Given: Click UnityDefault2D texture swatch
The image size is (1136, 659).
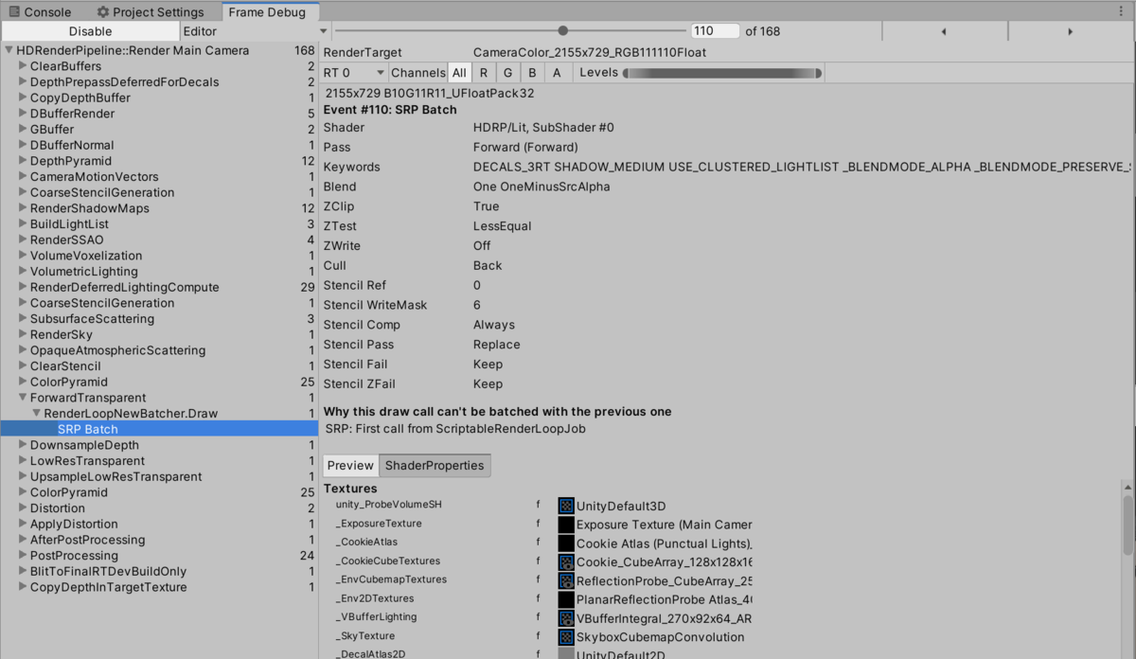Looking at the screenshot, I should click(x=566, y=653).
